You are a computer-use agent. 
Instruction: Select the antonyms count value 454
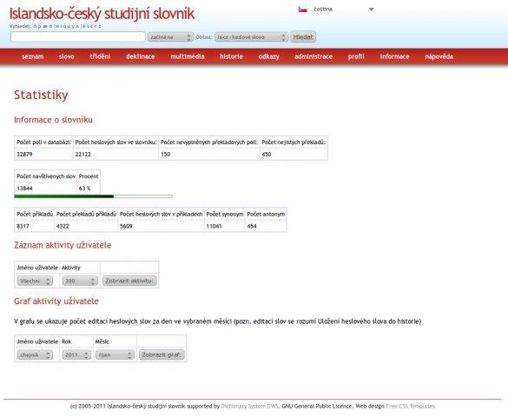click(252, 226)
